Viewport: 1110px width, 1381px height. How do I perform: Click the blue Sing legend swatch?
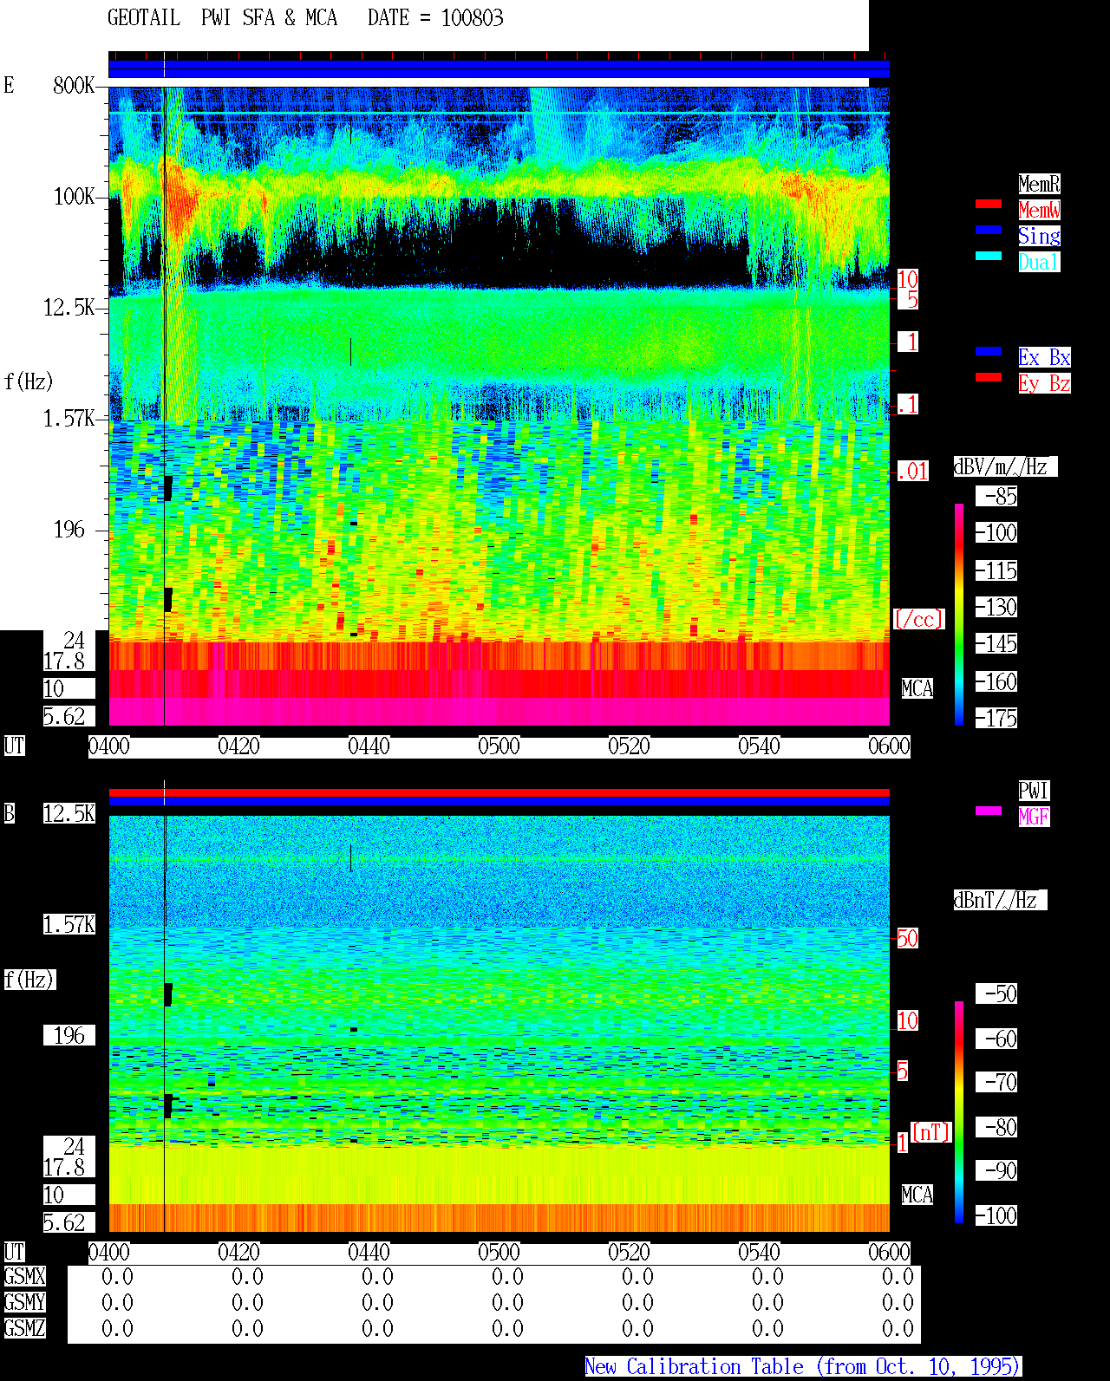click(989, 230)
